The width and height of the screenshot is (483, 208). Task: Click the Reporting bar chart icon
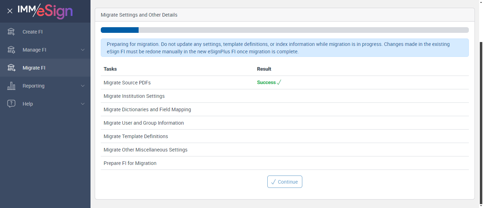(11, 86)
